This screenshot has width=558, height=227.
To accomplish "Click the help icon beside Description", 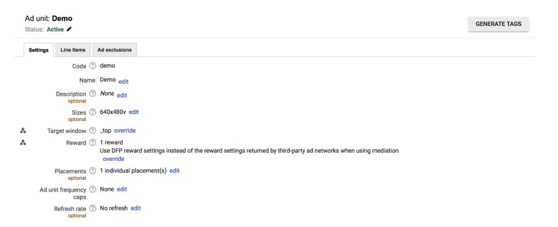I will (x=92, y=94).
